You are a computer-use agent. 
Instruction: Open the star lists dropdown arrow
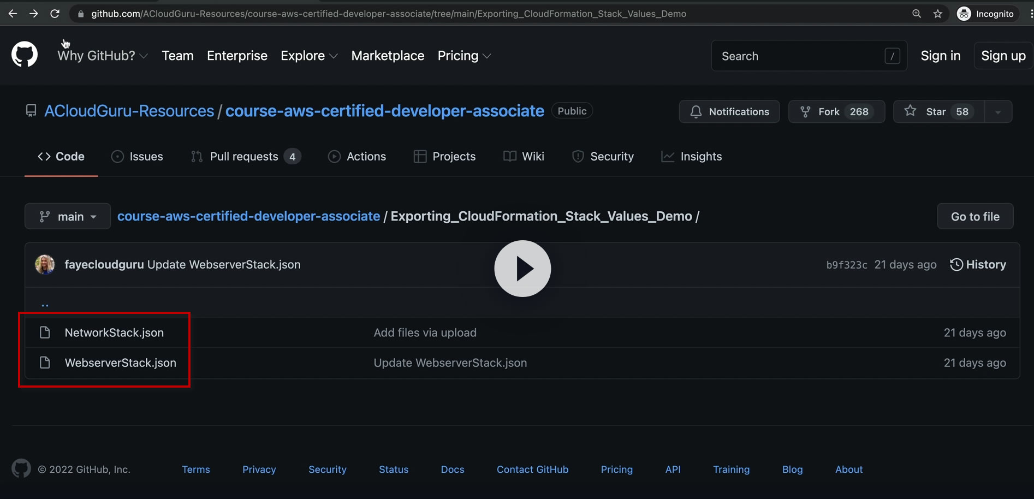[x=998, y=111]
